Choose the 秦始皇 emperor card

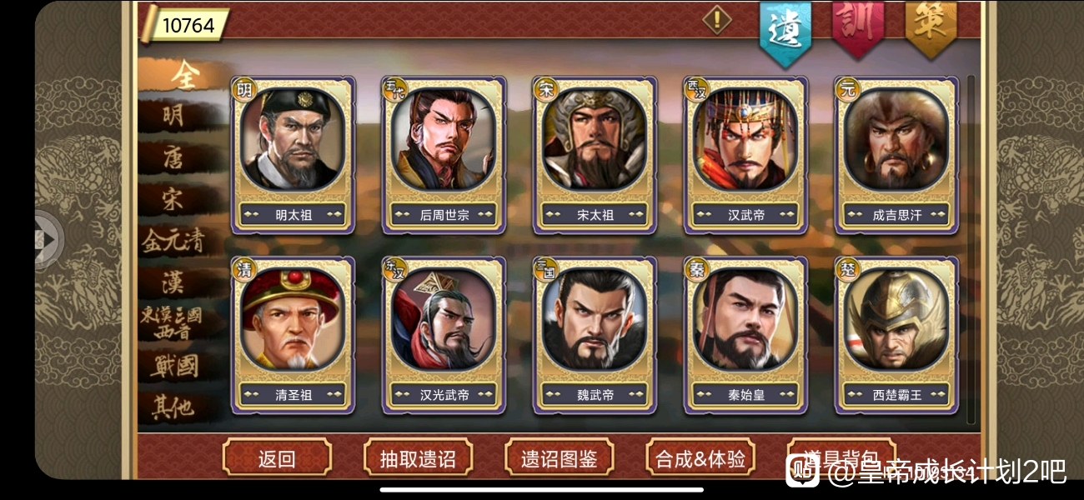745,335
